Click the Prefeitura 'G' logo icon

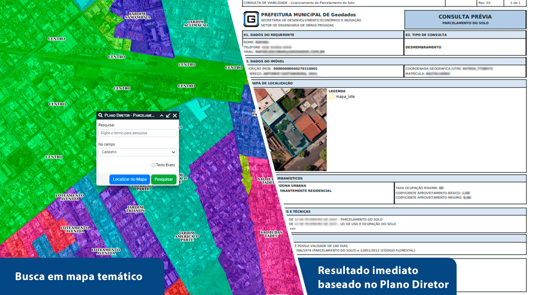click(x=251, y=19)
